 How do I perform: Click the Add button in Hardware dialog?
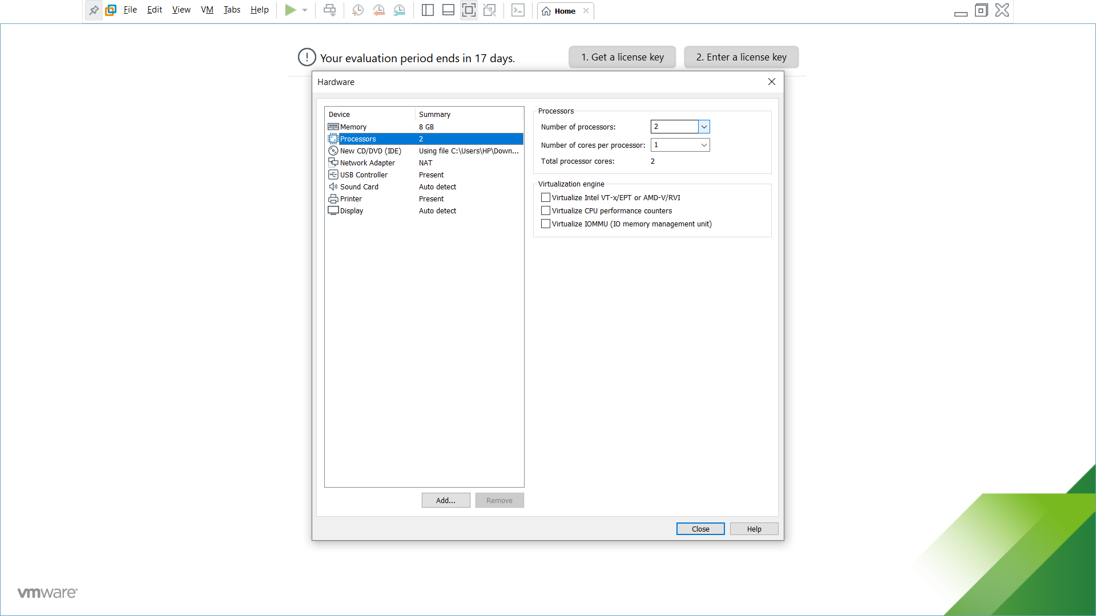pos(446,500)
